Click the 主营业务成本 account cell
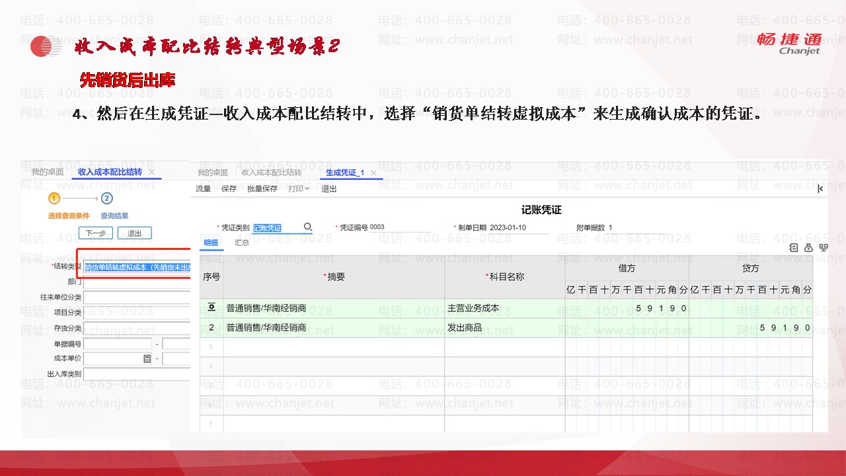 pyautogui.click(x=505, y=308)
